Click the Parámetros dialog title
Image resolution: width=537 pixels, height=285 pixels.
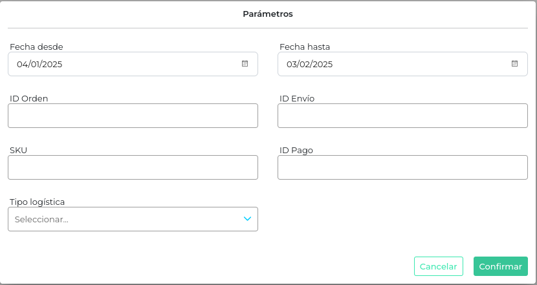point(268,14)
